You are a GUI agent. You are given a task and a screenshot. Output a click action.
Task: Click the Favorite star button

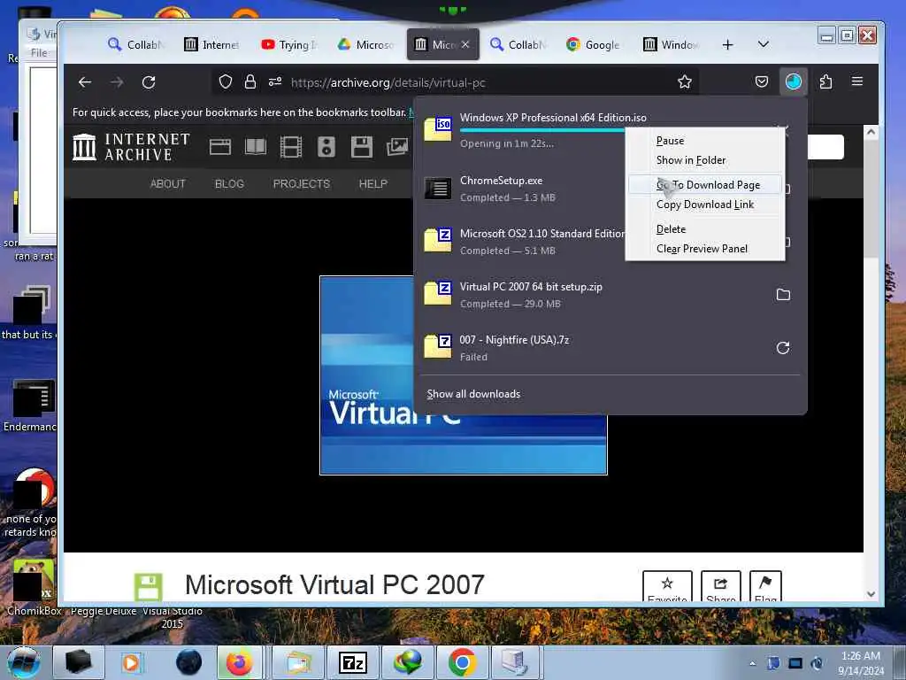(667, 588)
